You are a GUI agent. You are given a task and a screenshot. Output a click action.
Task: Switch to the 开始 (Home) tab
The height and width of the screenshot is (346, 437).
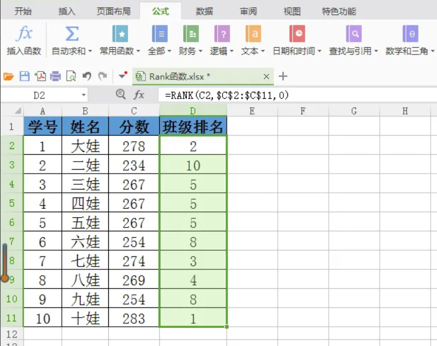pos(23,11)
